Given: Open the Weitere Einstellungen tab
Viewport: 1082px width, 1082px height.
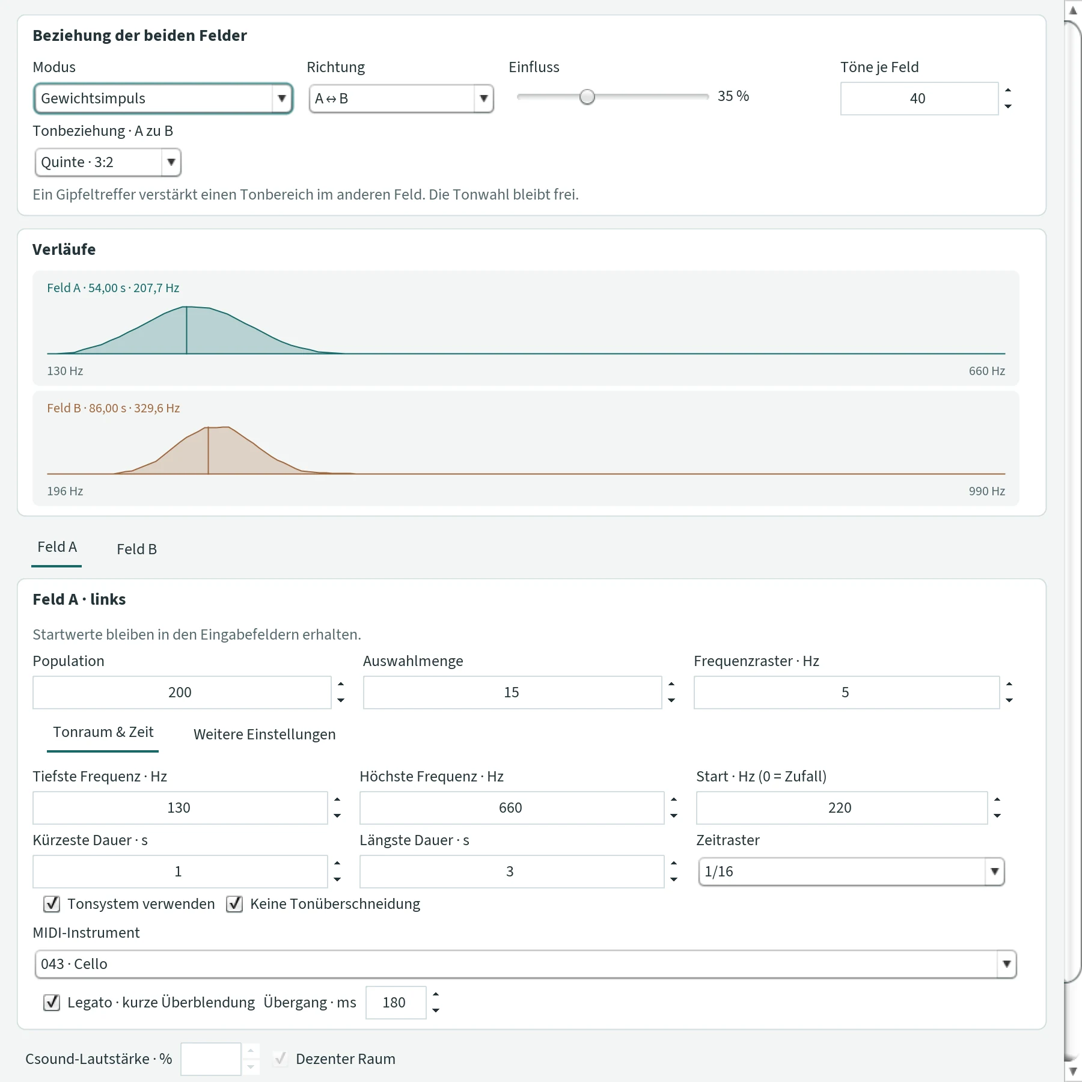Looking at the screenshot, I should tap(264, 735).
